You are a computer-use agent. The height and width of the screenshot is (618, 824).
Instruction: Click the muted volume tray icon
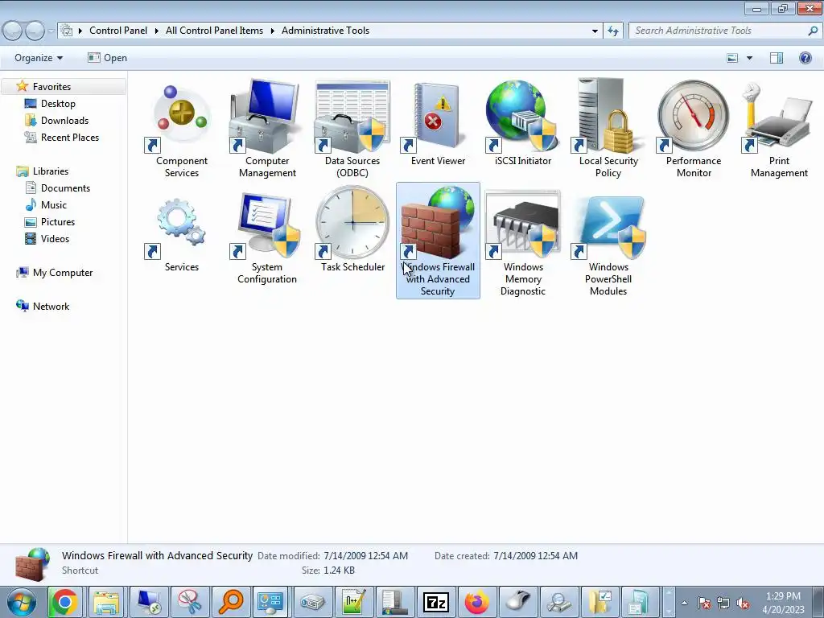tap(743, 604)
